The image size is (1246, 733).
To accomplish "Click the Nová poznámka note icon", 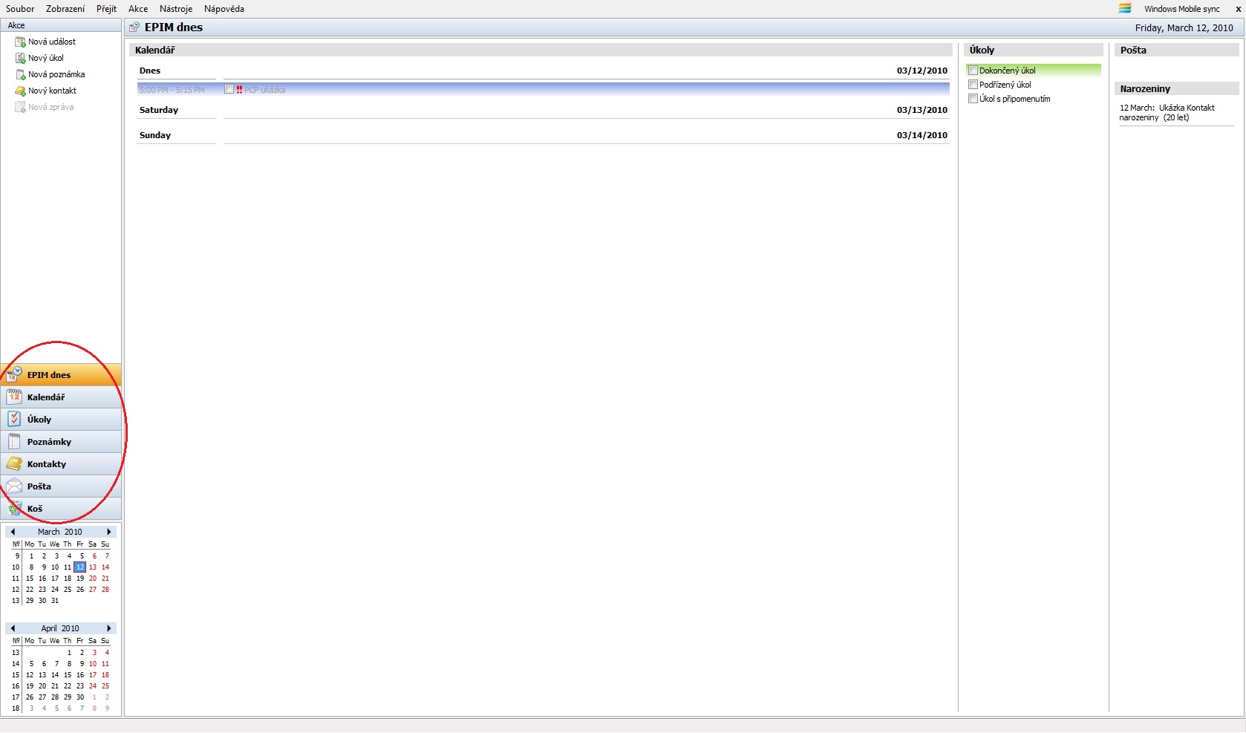I will [x=21, y=74].
